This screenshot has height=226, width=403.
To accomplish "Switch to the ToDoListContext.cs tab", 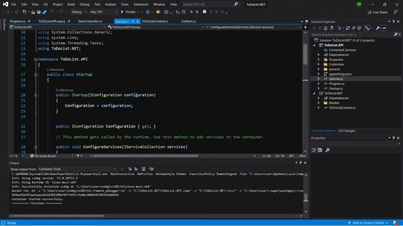I will 155,21.
